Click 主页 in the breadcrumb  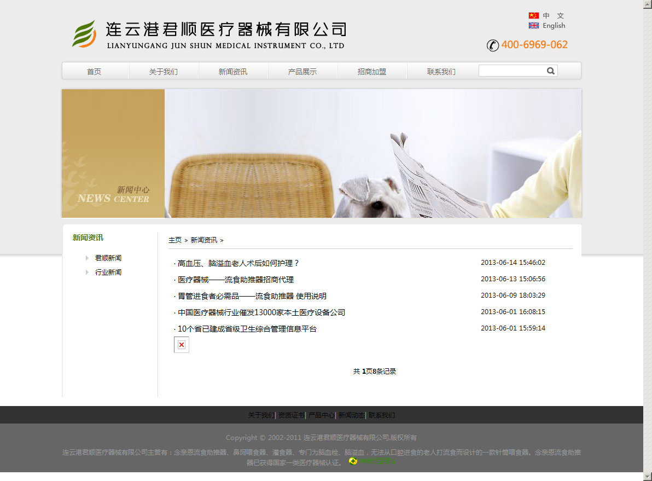[x=175, y=240]
